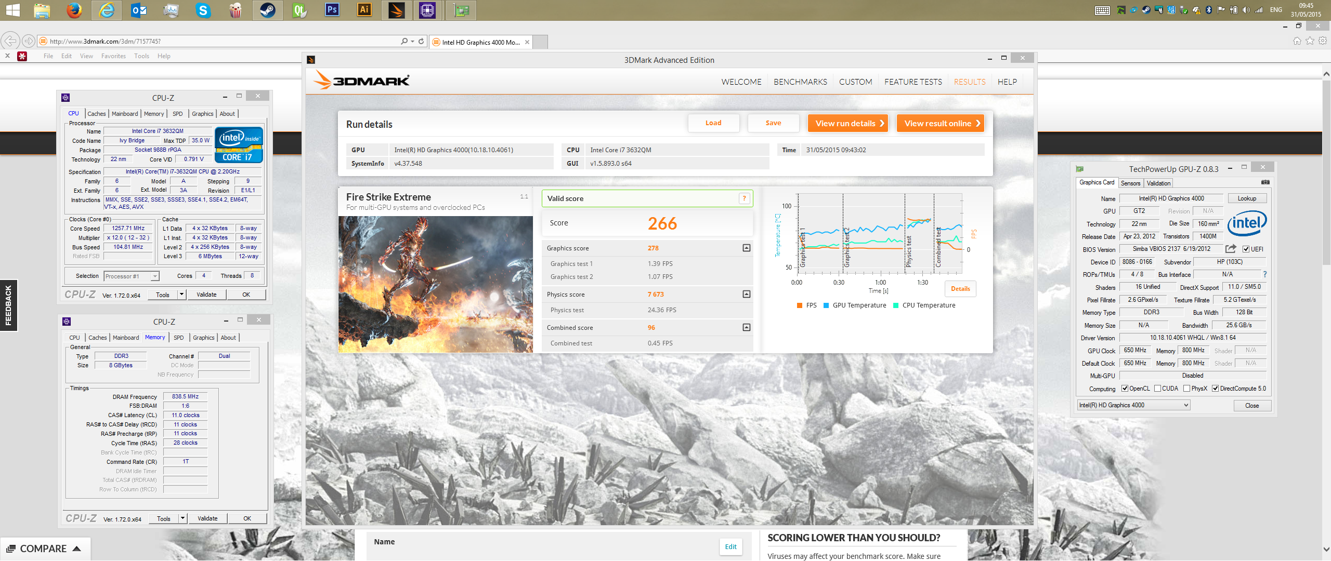This screenshot has height=561, width=1331.
Task: Open Tools dropdown arrow in lower CPU-Z
Action: click(x=182, y=518)
